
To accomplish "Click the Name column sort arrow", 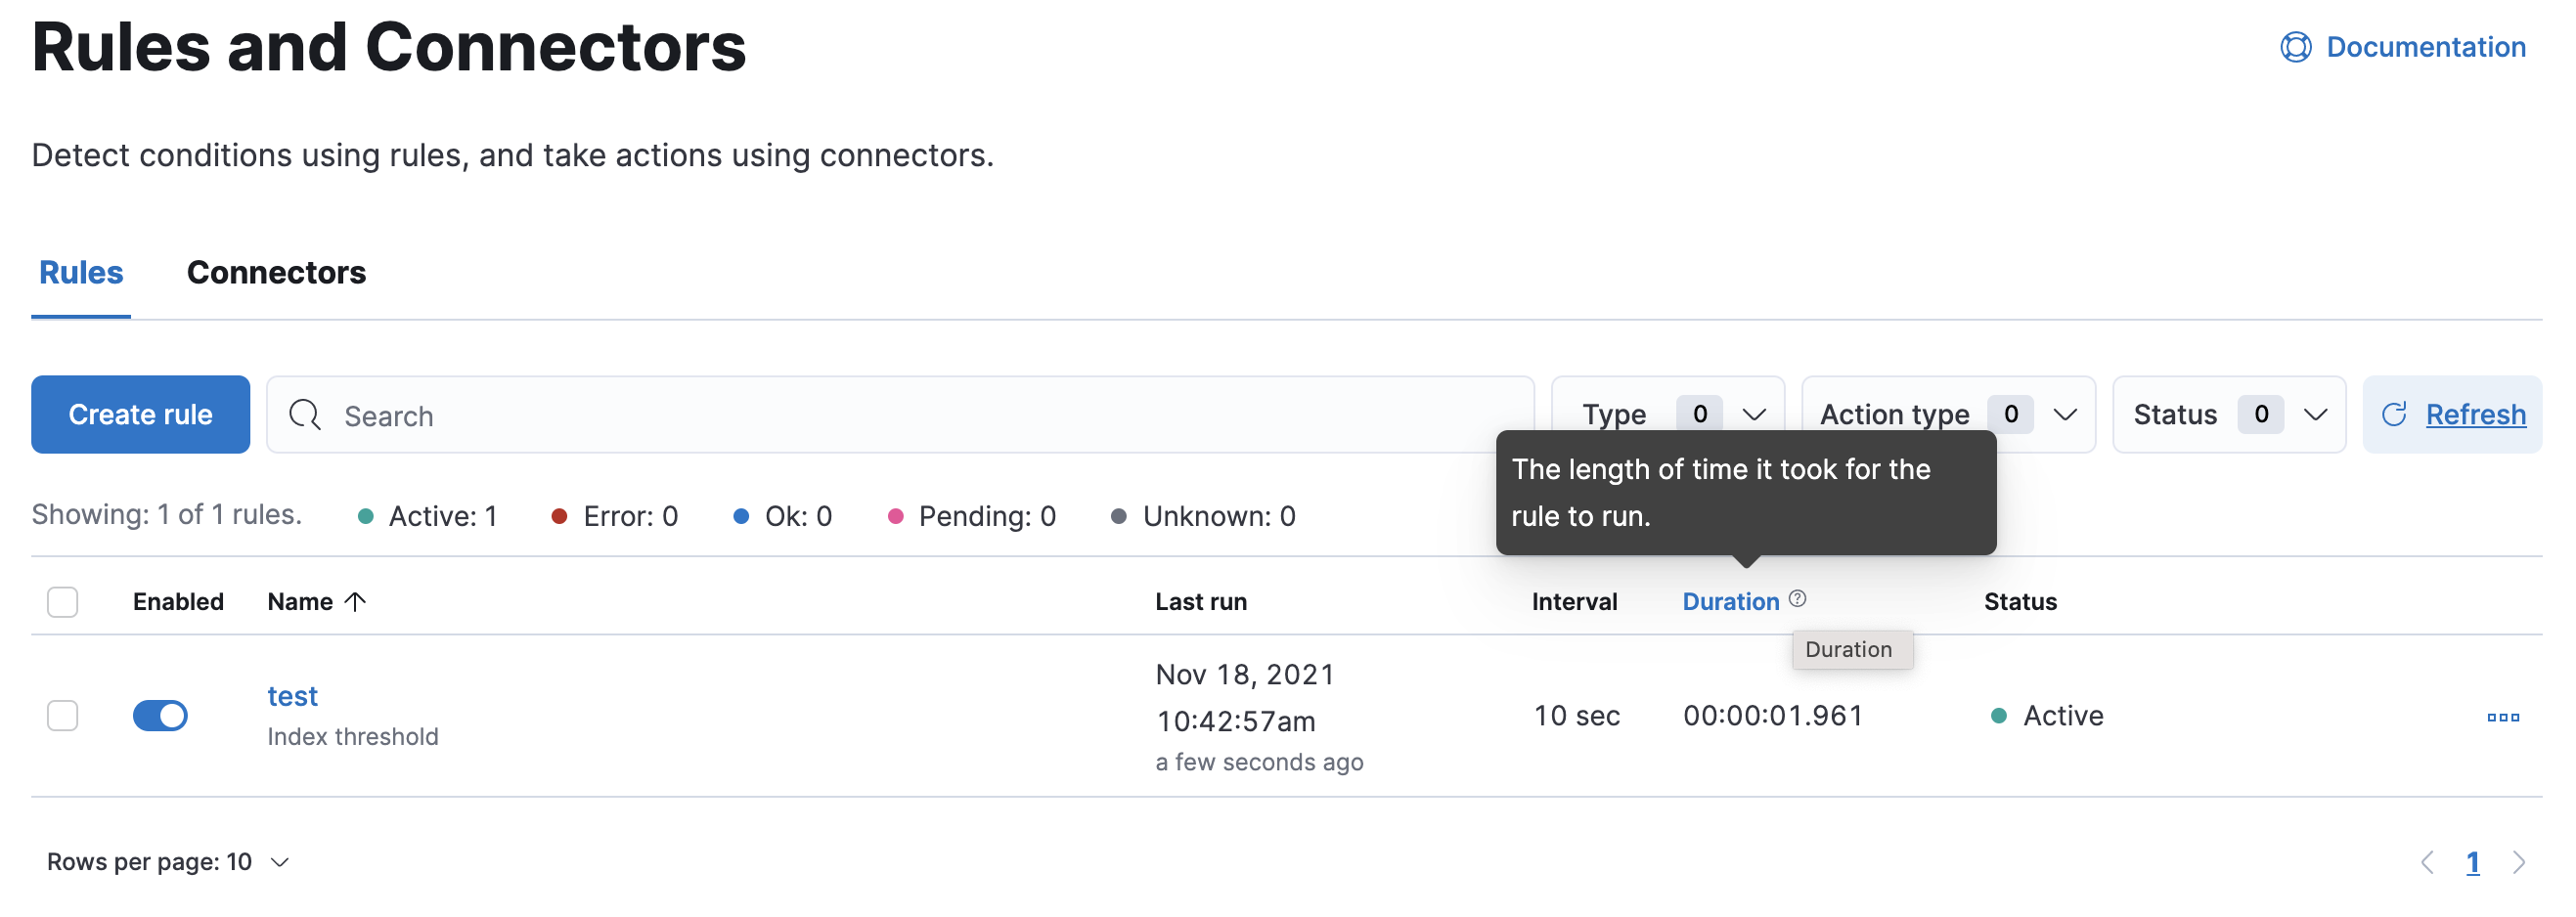I will tap(354, 601).
